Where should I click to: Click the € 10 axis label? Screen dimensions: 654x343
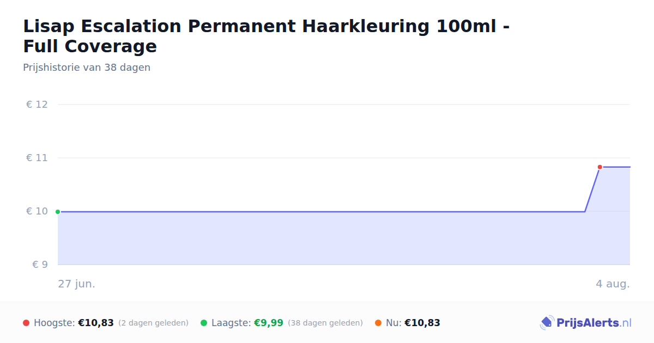tap(37, 211)
